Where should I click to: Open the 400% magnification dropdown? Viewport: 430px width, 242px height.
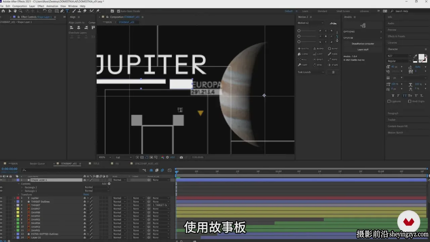coord(105,157)
